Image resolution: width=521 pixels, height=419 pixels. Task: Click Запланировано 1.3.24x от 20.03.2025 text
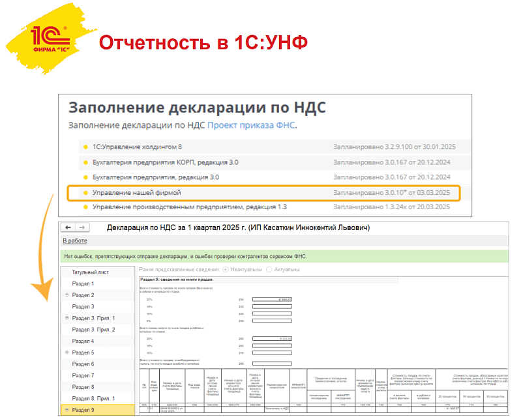[391, 207]
